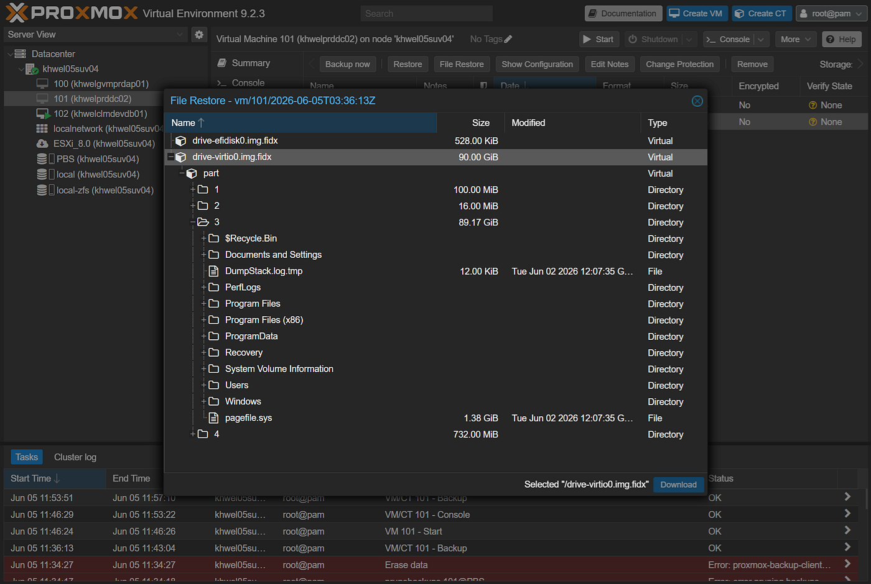Click the Show Configuration button
The height and width of the screenshot is (584, 871).
(538, 64)
